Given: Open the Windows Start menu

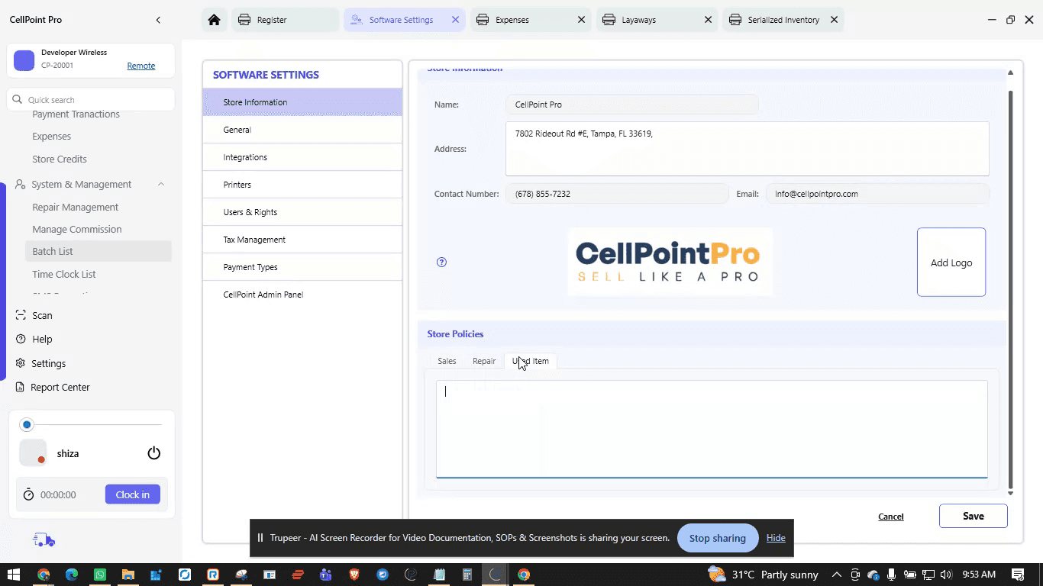Looking at the screenshot, I should click(x=13, y=575).
